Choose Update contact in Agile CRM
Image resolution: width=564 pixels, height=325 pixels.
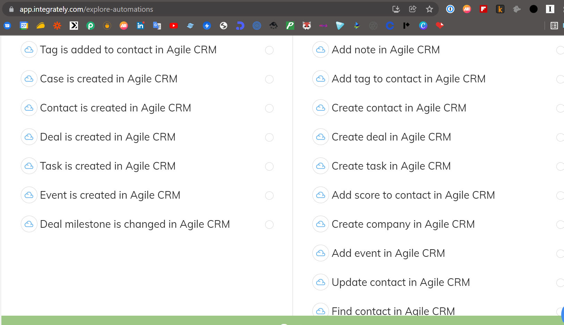(401, 282)
